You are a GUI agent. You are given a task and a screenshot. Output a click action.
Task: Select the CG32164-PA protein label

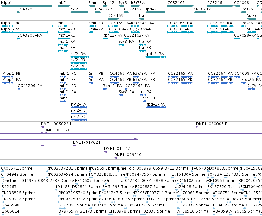[220, 73]
